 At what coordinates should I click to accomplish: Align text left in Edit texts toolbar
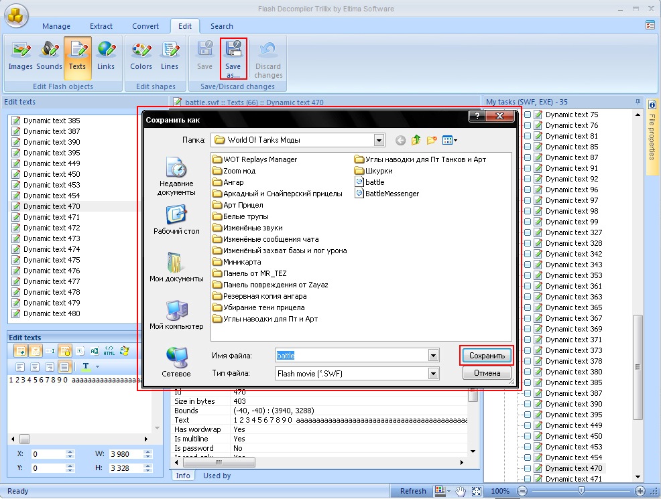click(x=20, y=367)
